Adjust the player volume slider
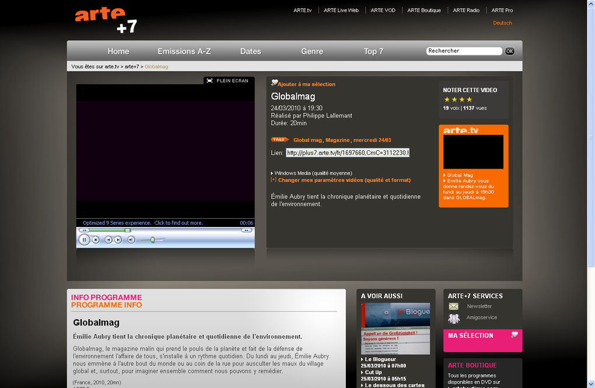This screenshot has width=595, height=388. 153,240
